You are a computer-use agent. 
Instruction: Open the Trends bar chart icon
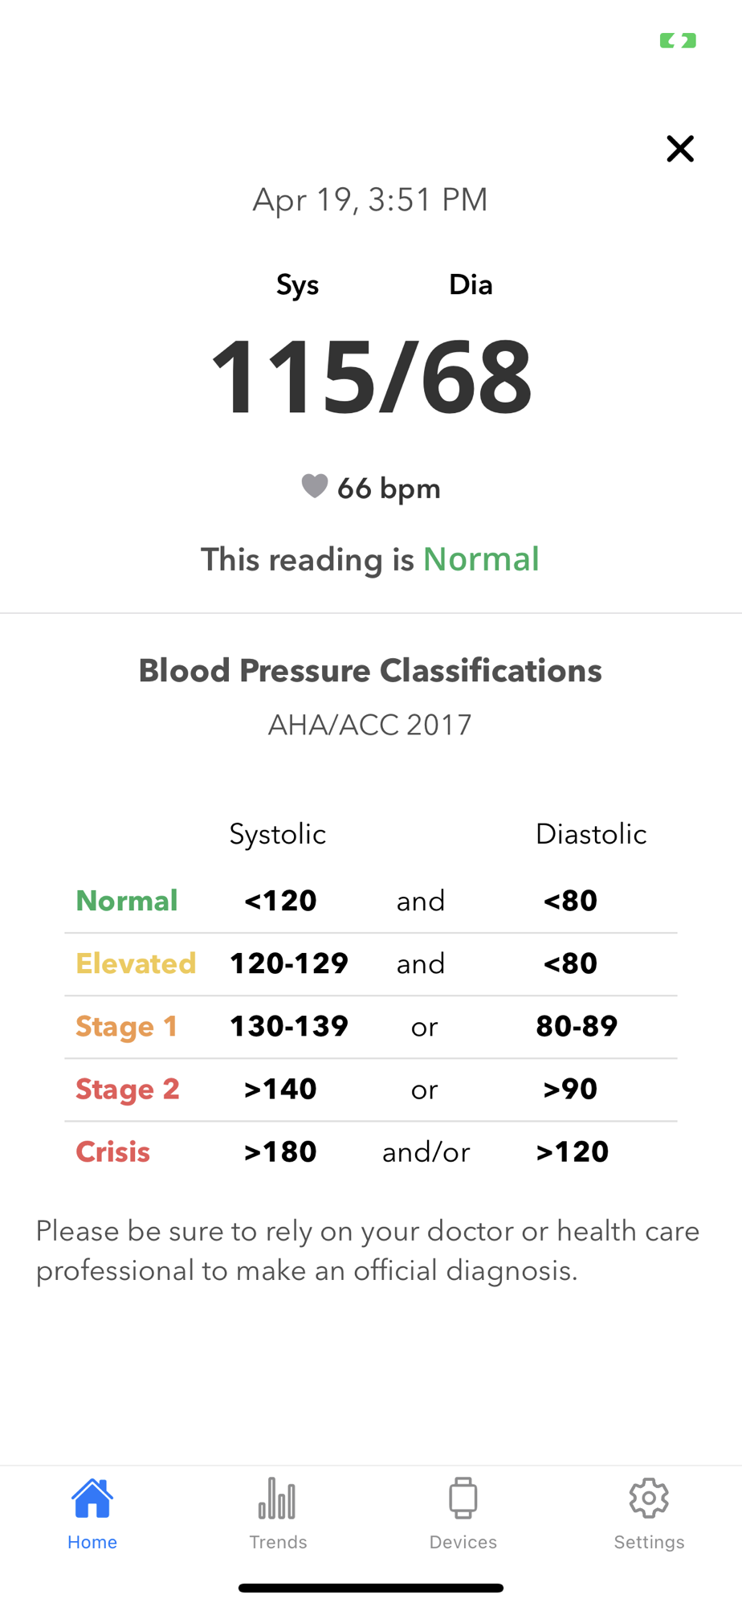click(x=277, y=1499)
